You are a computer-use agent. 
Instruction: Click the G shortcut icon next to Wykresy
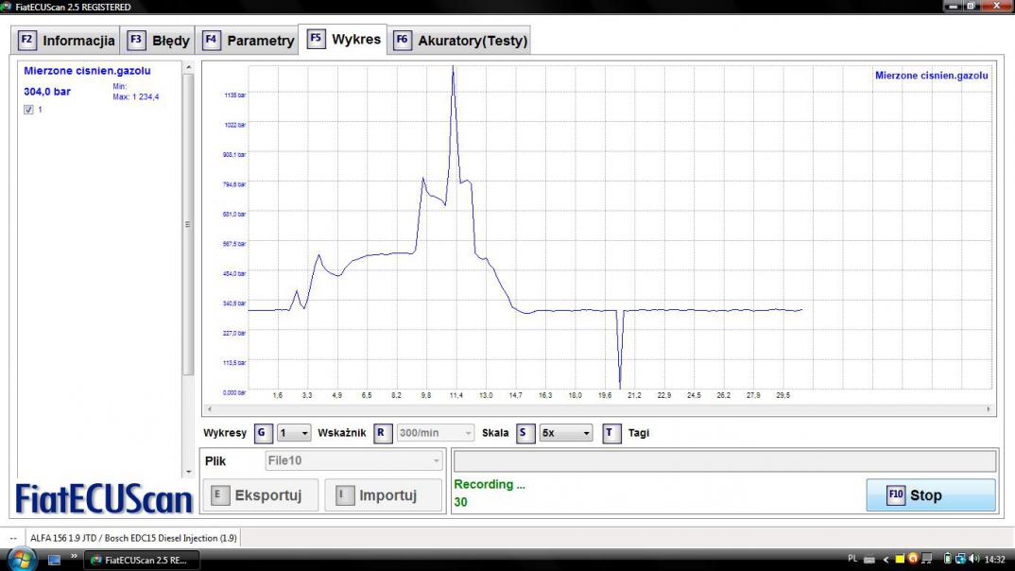point(262,433)
